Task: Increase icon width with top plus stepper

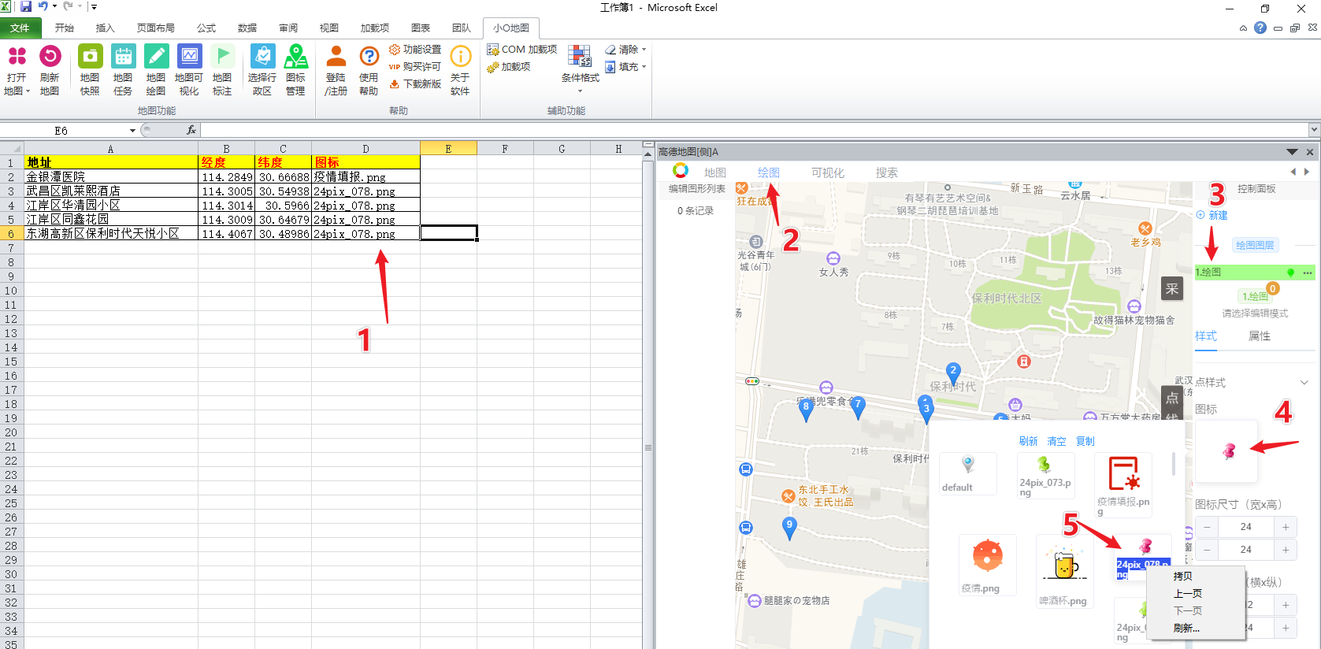Action: coord(1286,527)
